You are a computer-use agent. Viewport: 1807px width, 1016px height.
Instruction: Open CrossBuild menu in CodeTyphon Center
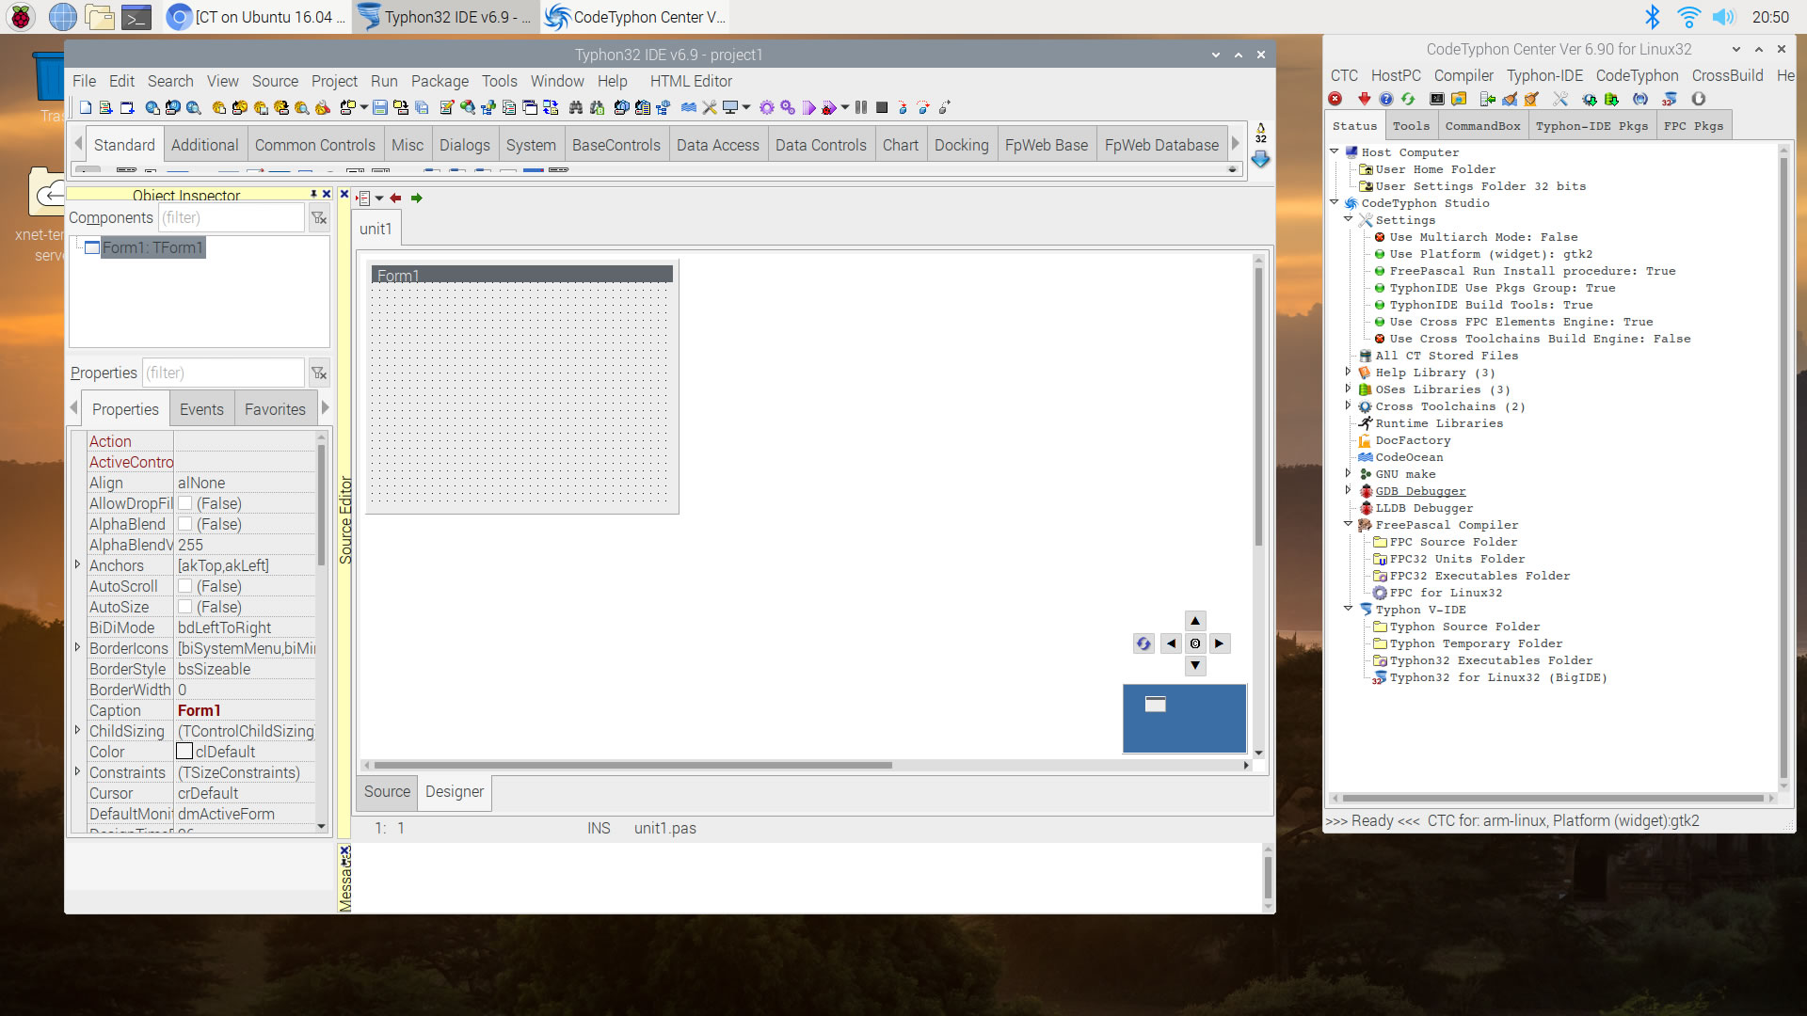[x=1727, y=75]
